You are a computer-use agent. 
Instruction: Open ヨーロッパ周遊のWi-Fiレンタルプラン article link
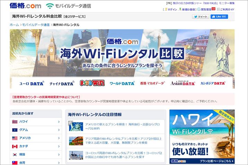tap(123, 155)
